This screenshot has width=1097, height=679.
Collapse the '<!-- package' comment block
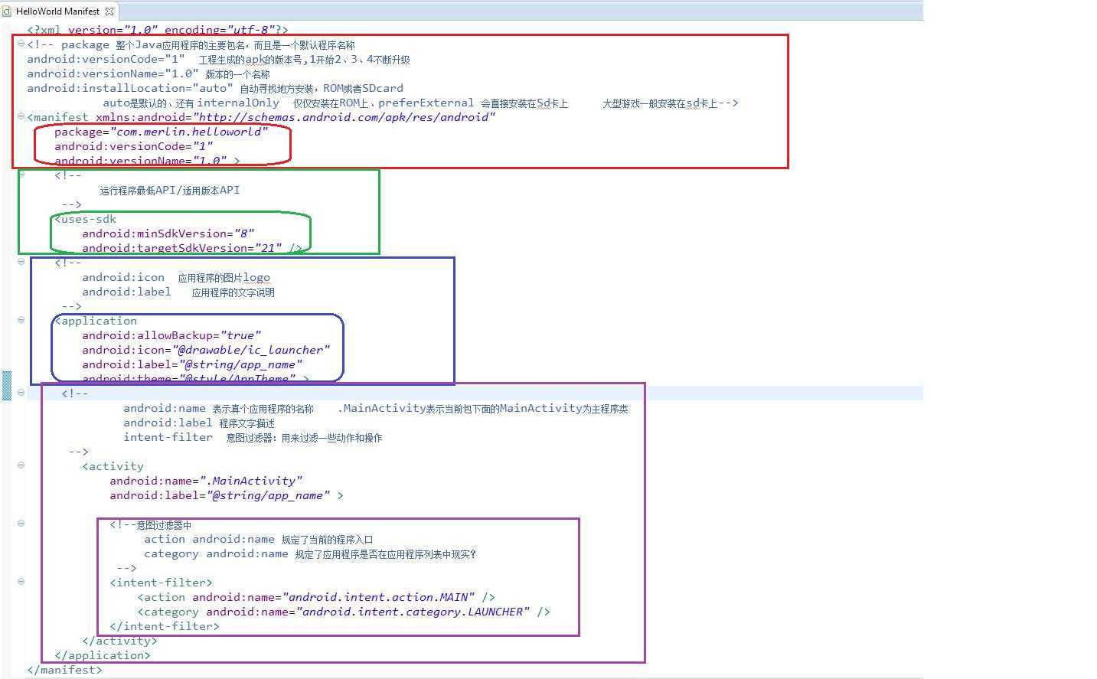pyautogui.click(x=21, y=44)
